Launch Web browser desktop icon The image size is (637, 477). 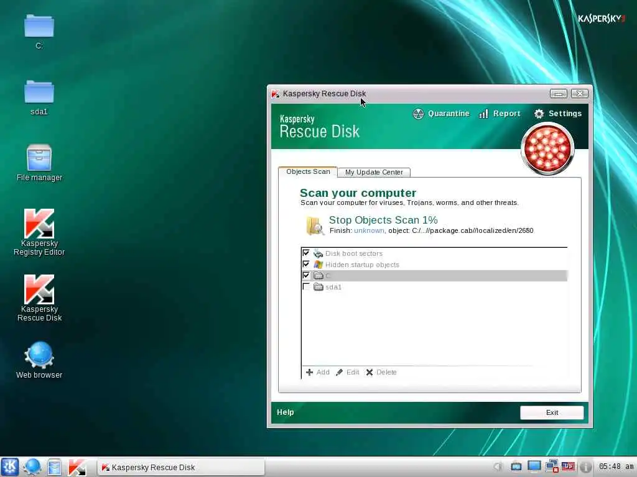pos(39,360)
